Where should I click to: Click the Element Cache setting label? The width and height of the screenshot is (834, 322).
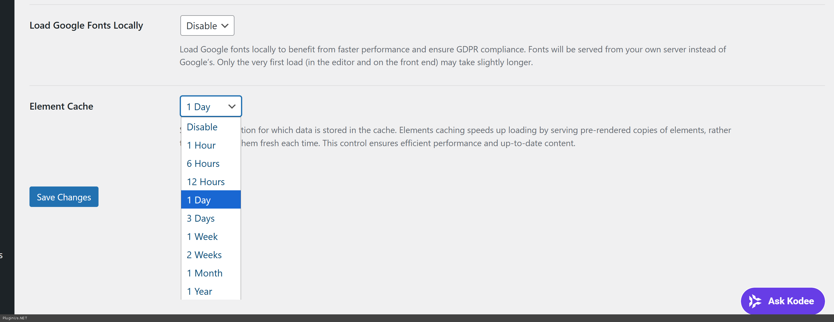[61, 106]
